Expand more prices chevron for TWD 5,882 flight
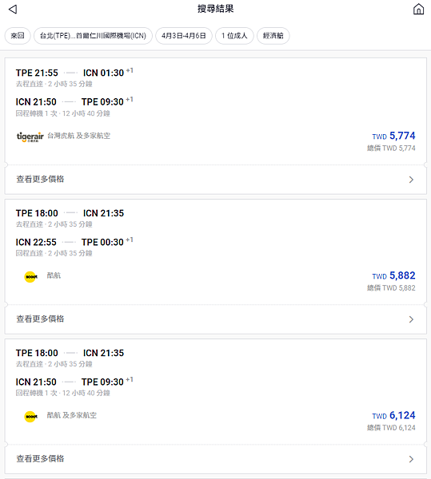The image size is (431, 479). [411, 319]
